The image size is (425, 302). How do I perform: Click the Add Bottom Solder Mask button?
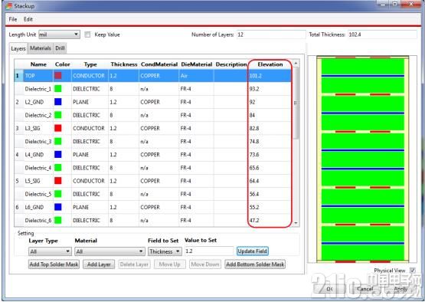(x=255, y=264)
